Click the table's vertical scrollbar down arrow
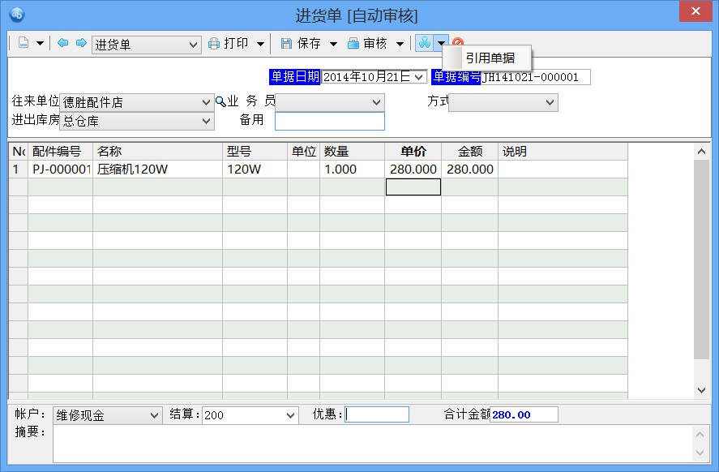 (x=702, y=390)
